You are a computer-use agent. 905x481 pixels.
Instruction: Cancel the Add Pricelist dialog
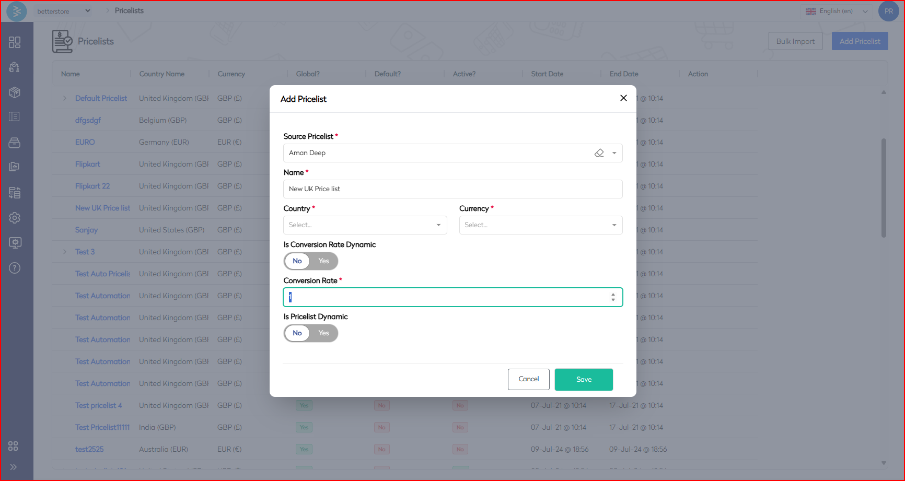[528, 380]
